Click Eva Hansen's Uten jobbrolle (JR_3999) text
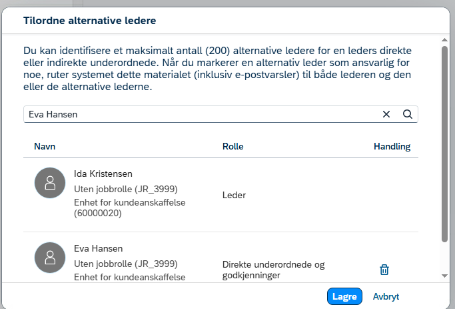This screenshot has width=455, height=309. 126,264
